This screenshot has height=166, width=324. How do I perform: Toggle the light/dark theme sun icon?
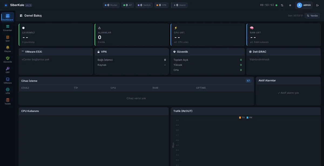pyautogui.click(x=290, y=5)
